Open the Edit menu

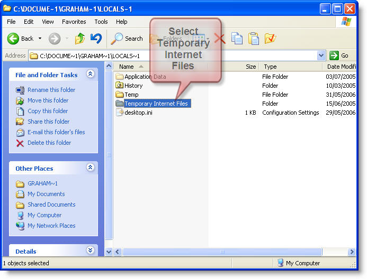pyautogui.click(x=29, y=22)
